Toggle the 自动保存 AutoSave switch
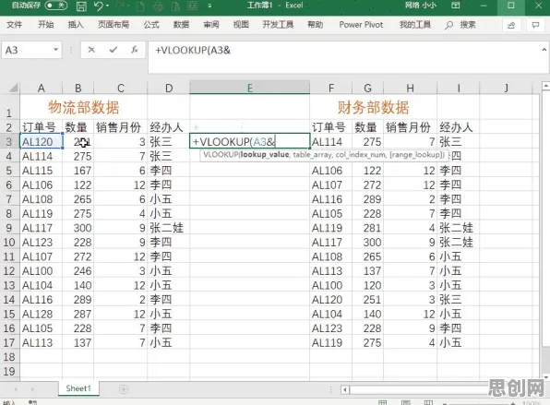 pyautogui.click(x=56, y=6)
